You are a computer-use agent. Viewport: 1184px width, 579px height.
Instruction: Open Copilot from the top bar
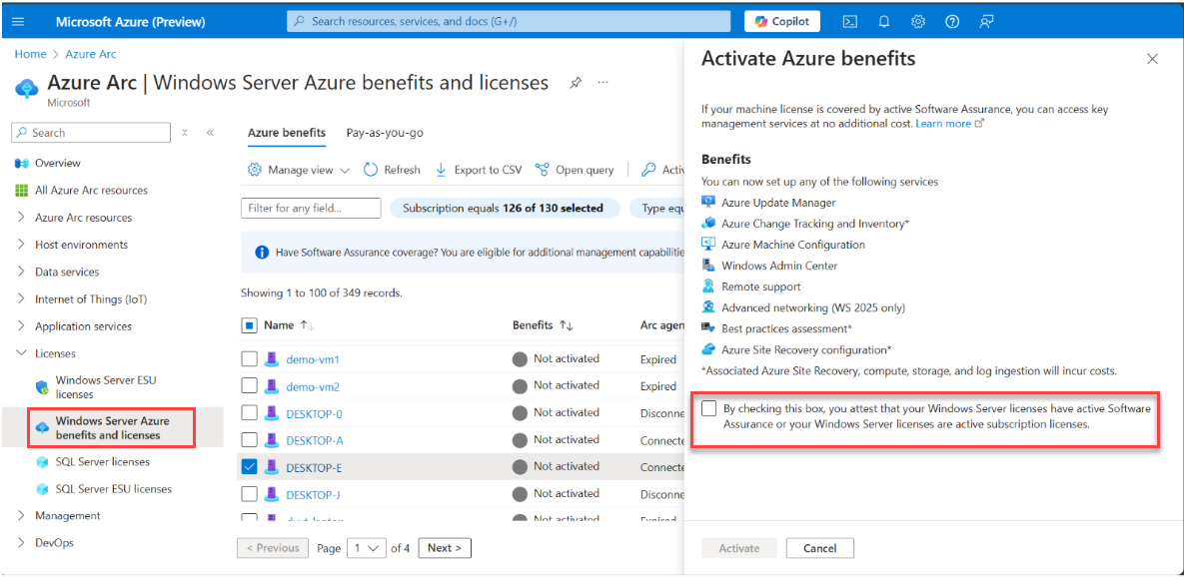pos(781,21)
